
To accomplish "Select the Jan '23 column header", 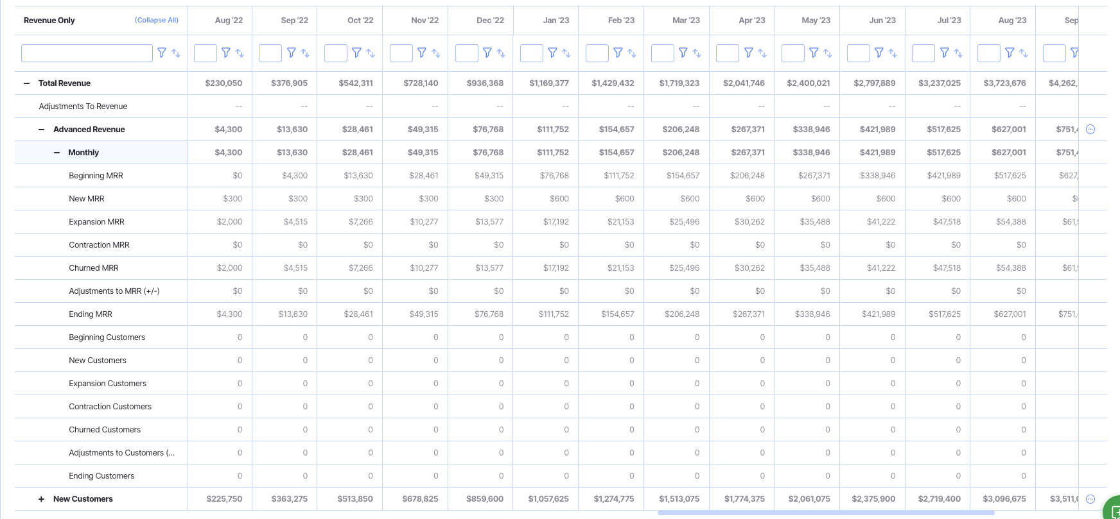I will click(x=556, y=21).
